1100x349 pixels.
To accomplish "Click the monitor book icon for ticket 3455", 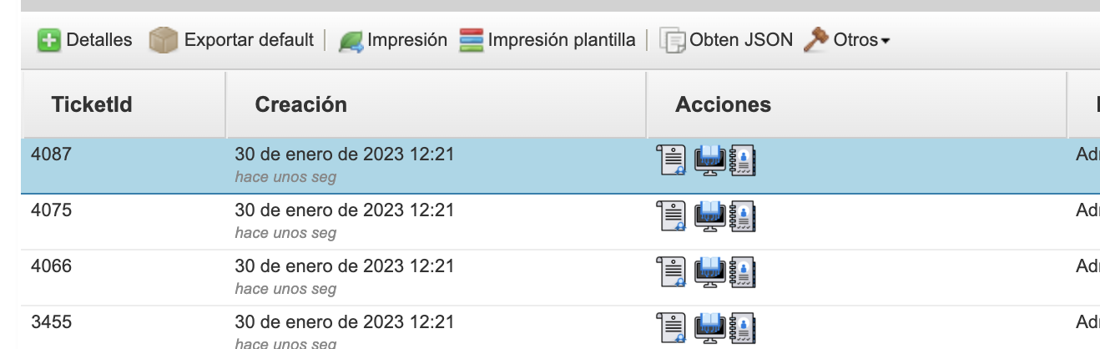I will coord(710,327).
